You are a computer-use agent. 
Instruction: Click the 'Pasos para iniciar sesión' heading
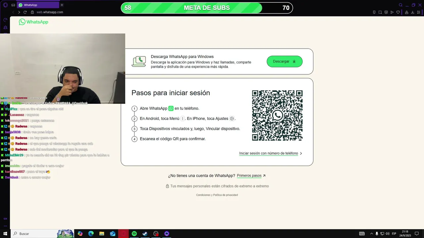171,93
